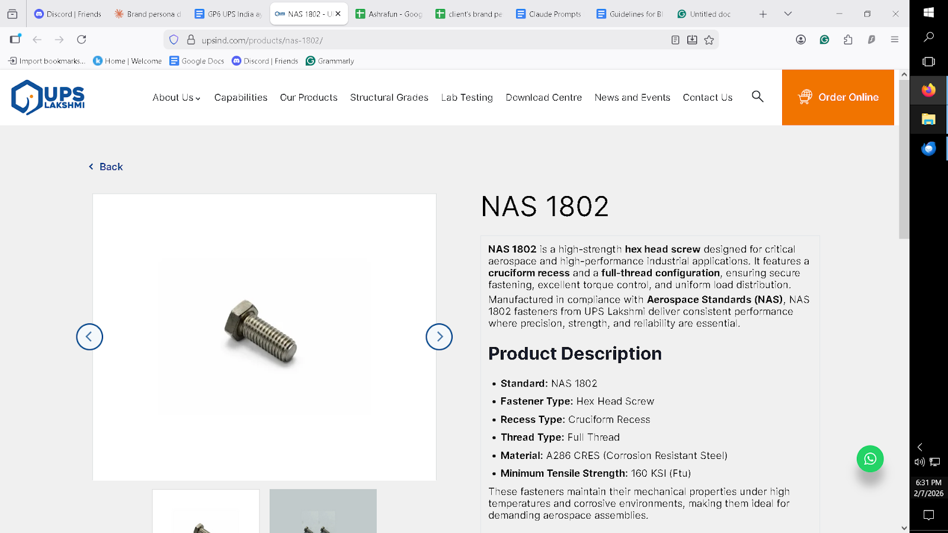Click the URL address field
This screenshot has height=533, width=948.
(x=415, y=40)
